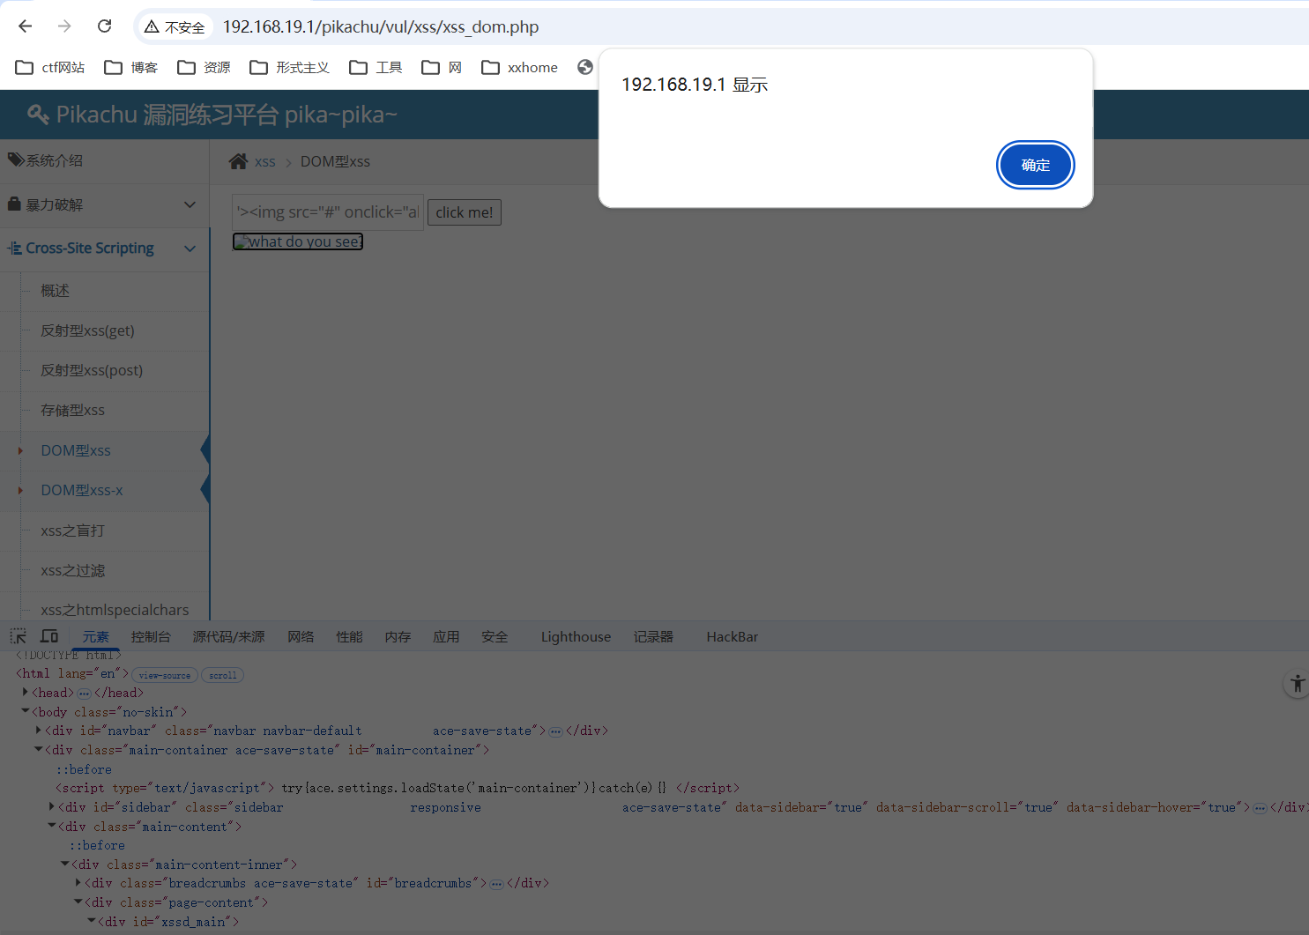The width and height of the screenshot is (1309, 935).
Task: Click the ellipsis after the sidebar div
Action: 1260,808
